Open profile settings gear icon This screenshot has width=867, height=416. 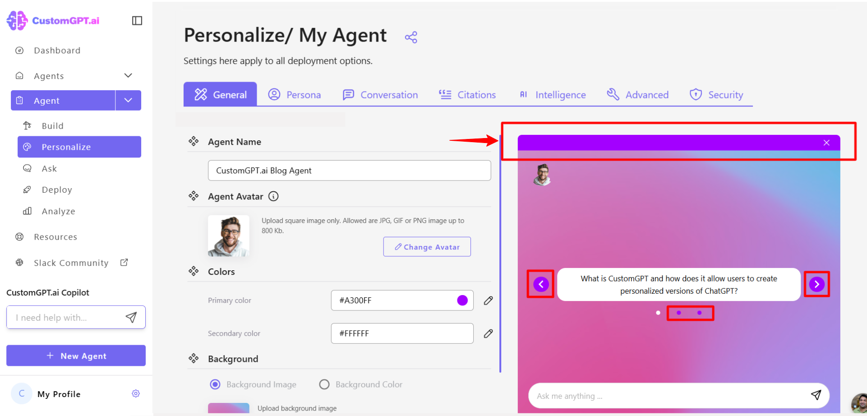[x=136, y=394]
